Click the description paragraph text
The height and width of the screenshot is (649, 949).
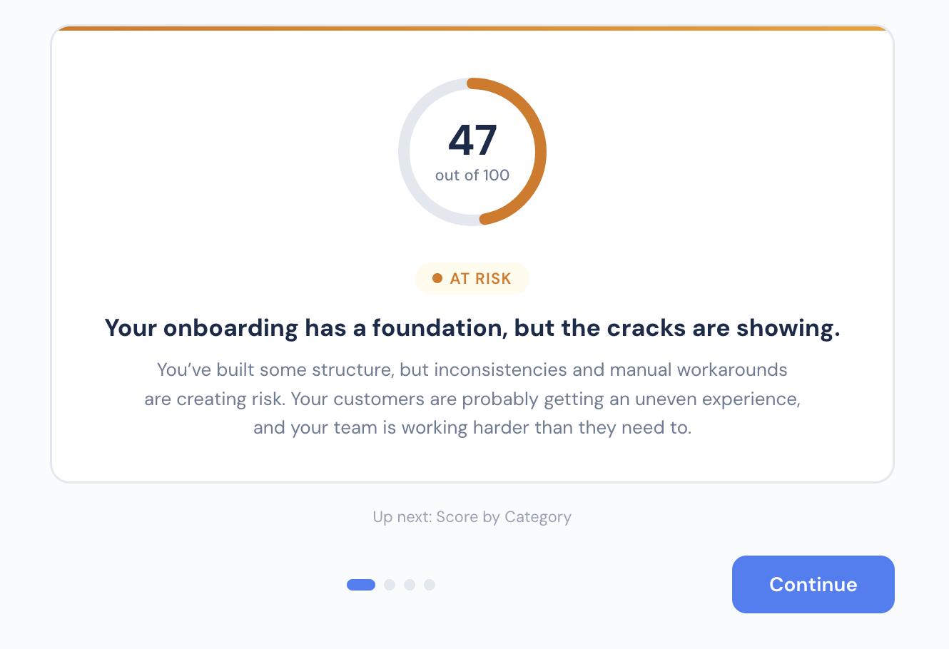click(x=472, y=399)
